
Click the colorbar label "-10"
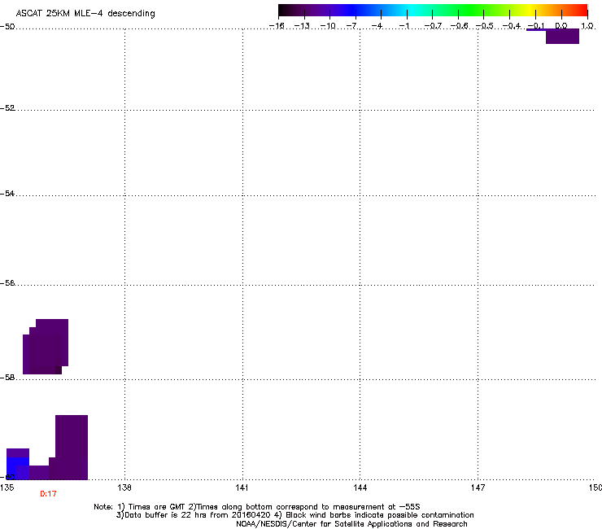click(x=328, y=26)
